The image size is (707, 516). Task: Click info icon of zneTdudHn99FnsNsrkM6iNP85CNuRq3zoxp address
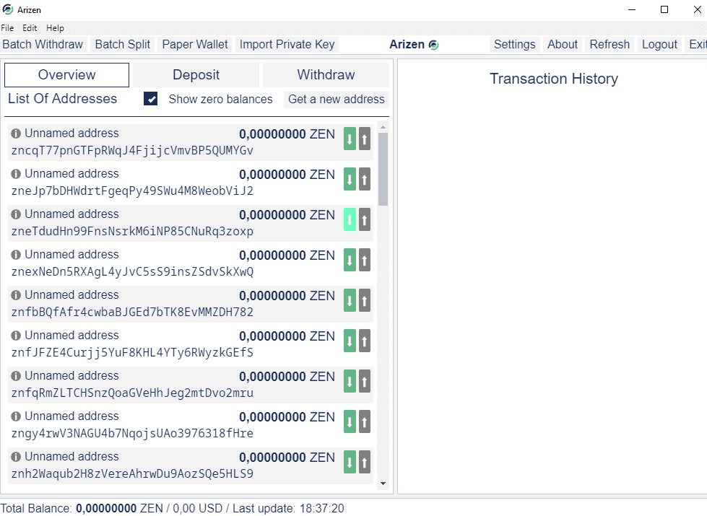(x=16, y=214)
